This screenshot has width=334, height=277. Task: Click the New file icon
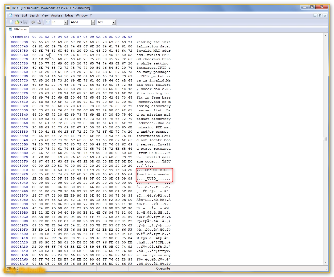pos(11,22)
